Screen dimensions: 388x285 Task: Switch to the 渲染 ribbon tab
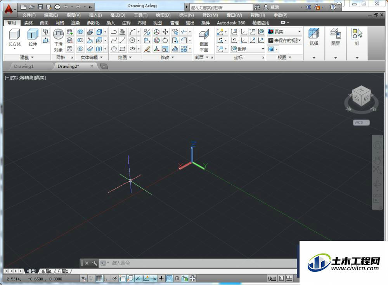click(x=75, y=23)
